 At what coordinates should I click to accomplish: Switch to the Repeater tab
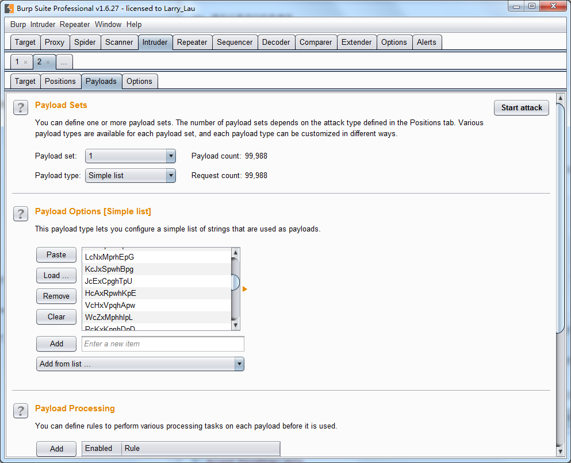(192, 42)
